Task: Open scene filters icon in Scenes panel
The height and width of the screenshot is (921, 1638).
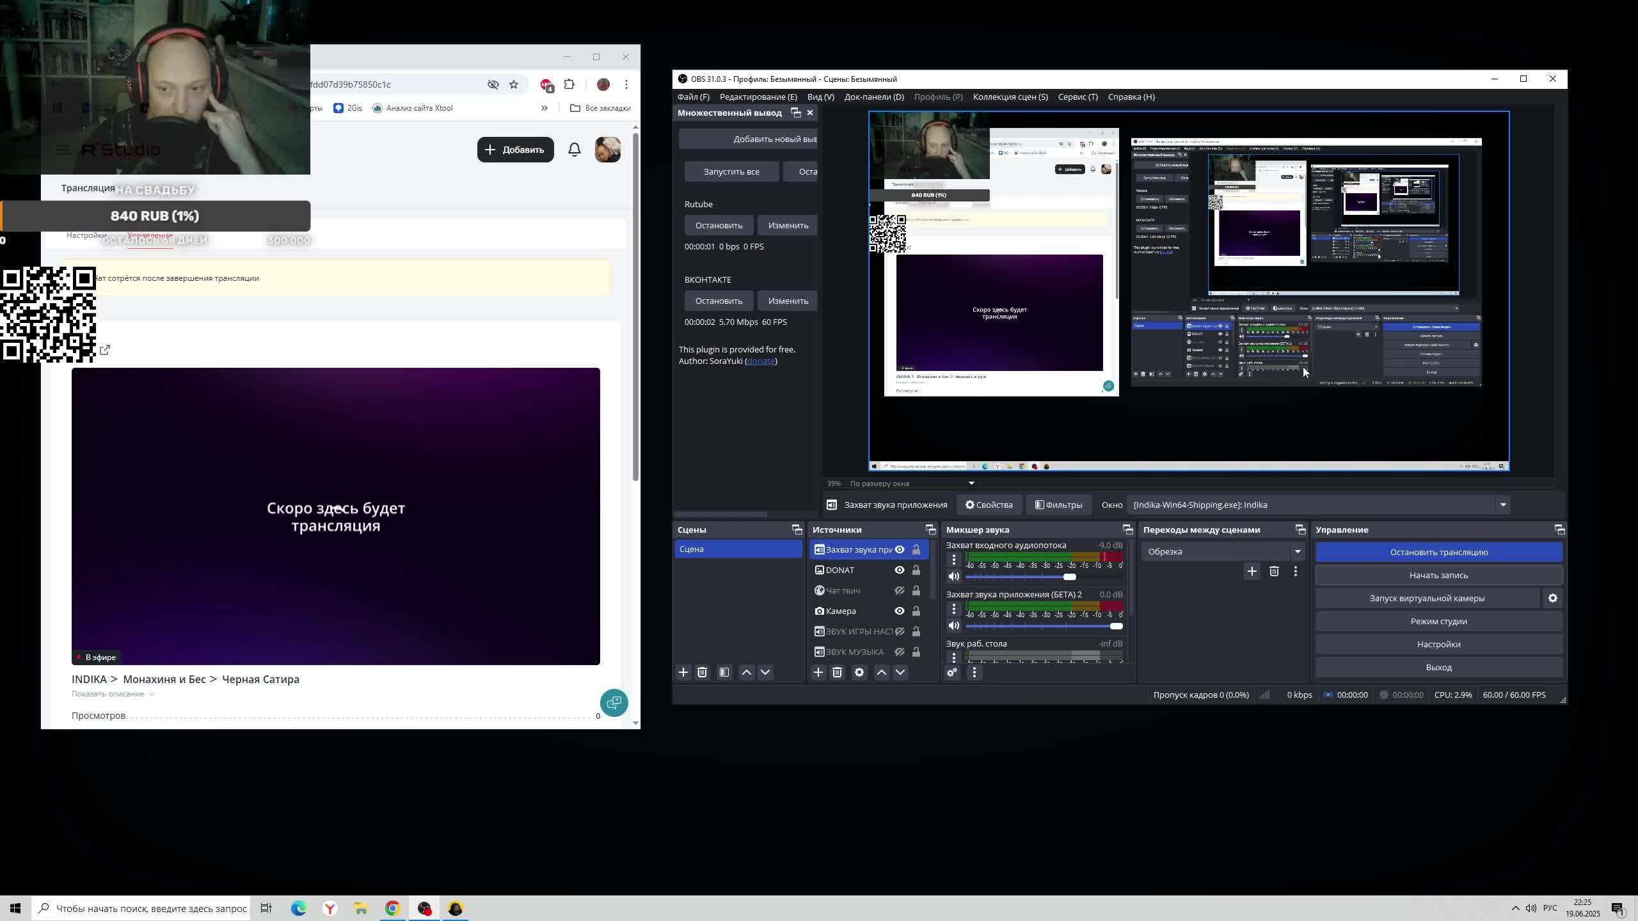Action: pos(724,672)
